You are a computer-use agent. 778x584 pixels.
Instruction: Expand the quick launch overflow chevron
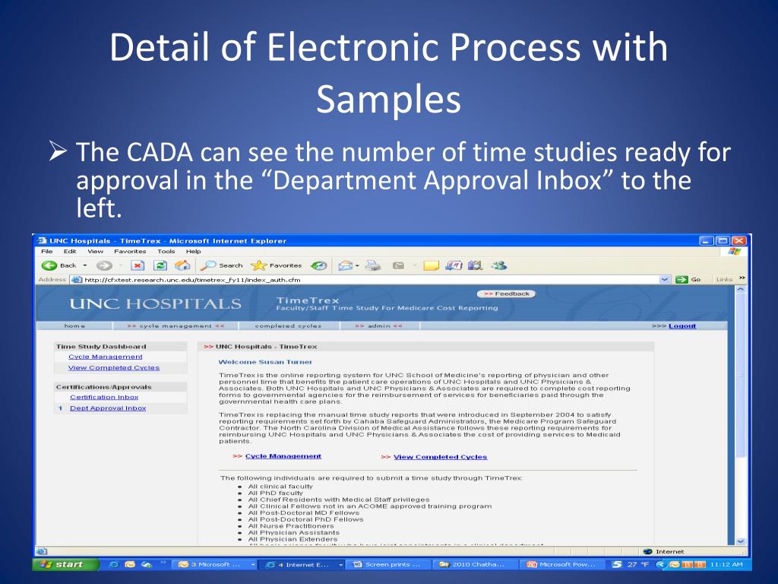coord(163,563)
